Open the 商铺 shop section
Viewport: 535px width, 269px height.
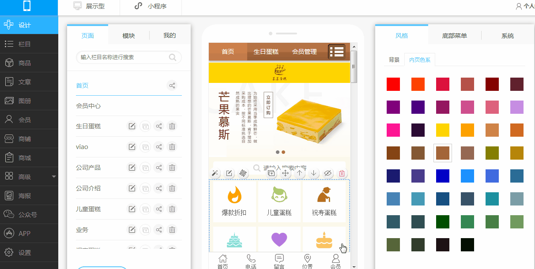tap(29, 139)
